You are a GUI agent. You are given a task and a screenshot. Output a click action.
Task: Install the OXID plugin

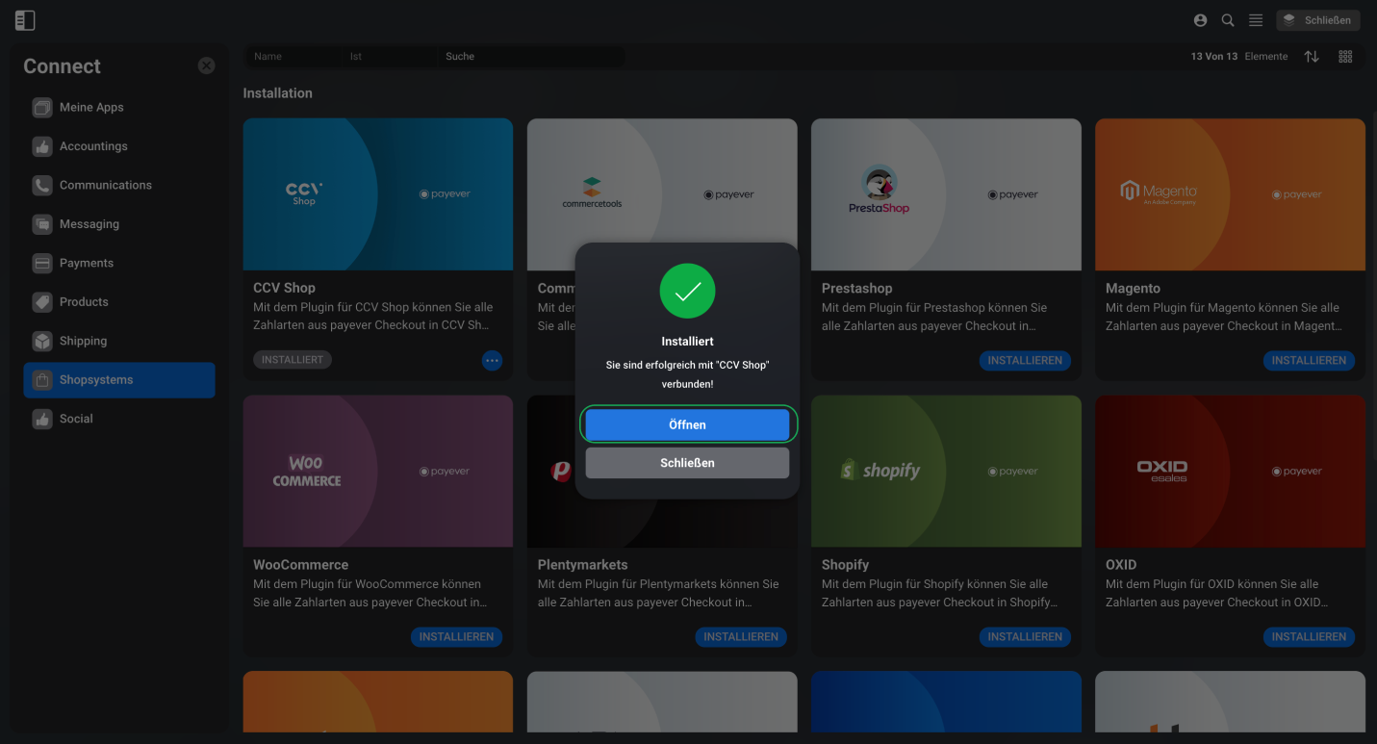[1309, 637]
